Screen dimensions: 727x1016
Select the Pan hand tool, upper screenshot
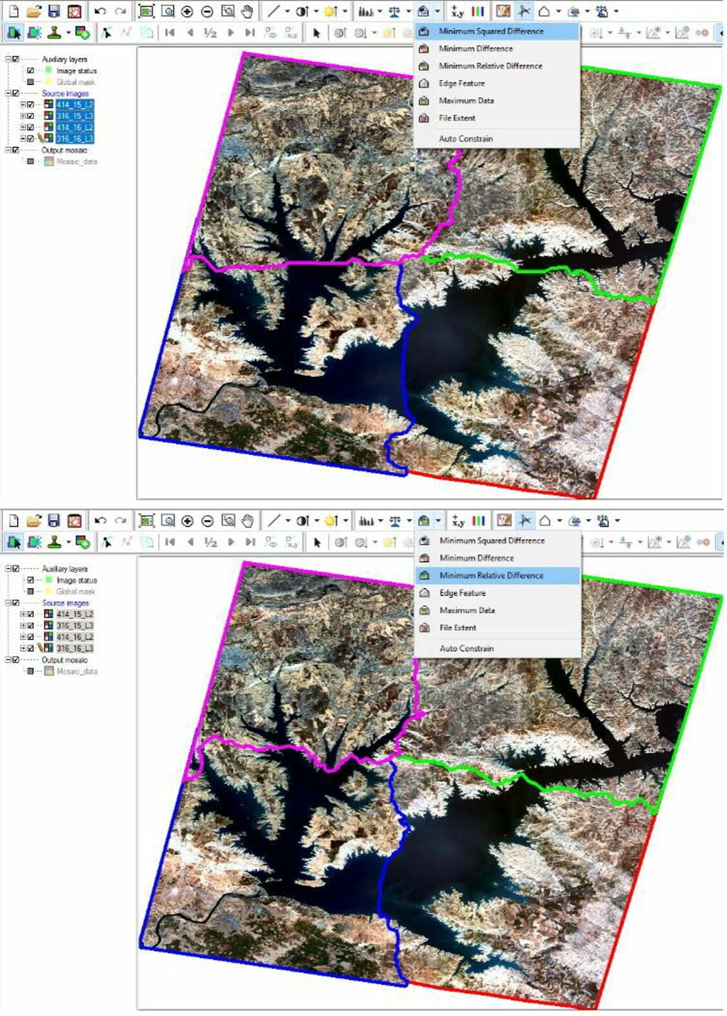(247, 12)
